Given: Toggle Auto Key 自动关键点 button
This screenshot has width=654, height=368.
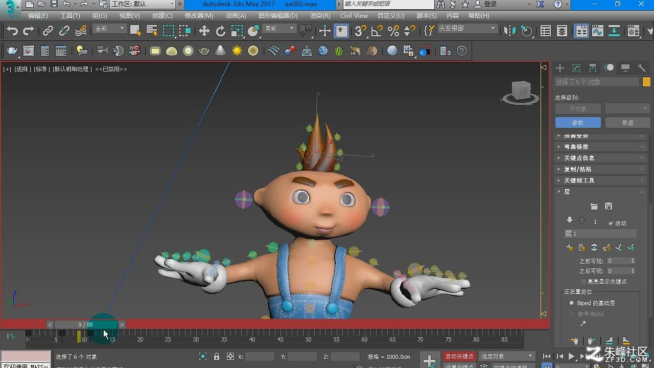Looking at the screenshot, I should tap(460, 356).
